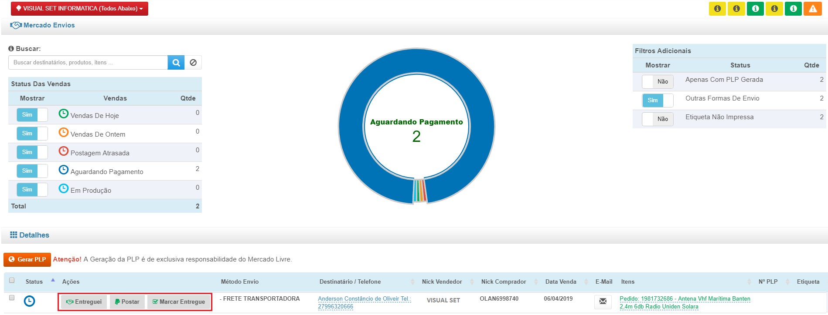
Task: Open the Detalhes section header
Action: click(34, 235)
